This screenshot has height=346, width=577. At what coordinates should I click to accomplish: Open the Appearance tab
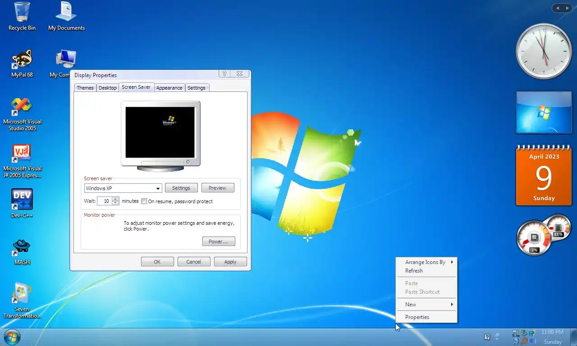(x=169, y=88)
